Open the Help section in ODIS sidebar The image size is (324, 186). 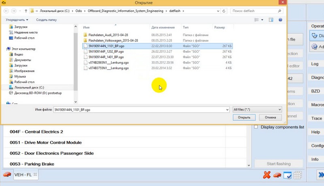316,132
